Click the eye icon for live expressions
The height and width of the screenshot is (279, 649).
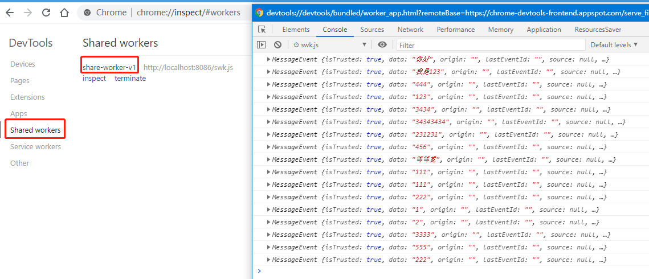[x=382, y=44]
